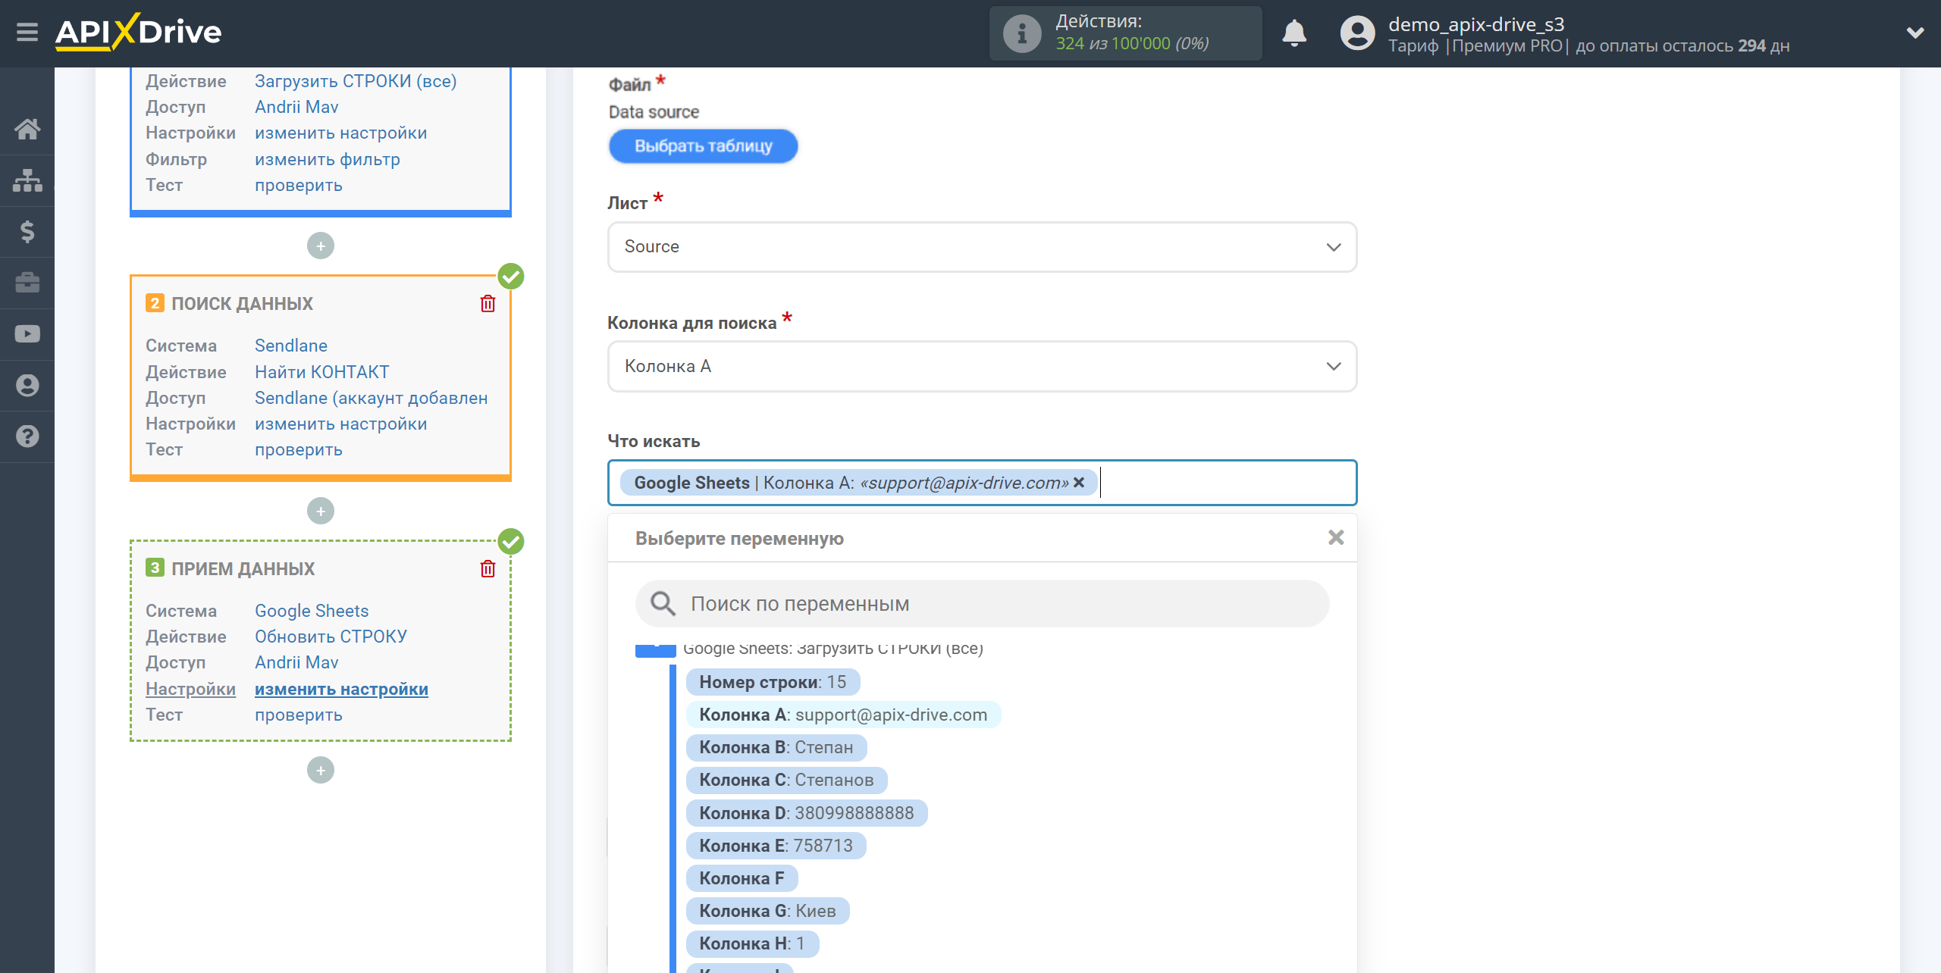Expand the Колонка для поиска dropdown
Image resolution: width=1941 pixels, height=973 pixels.
980,365
